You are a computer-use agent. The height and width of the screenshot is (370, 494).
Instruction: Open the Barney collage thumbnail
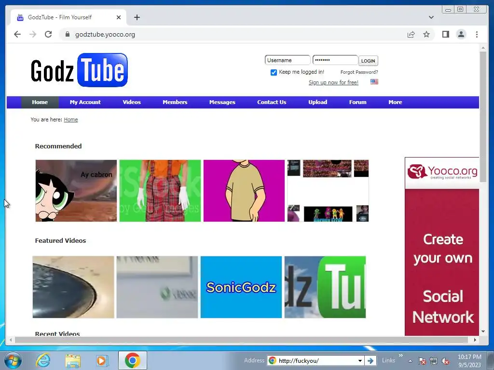tap(328, 191)
